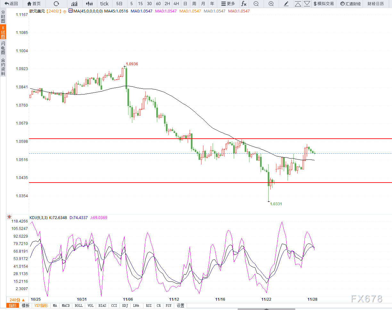The height and width of the screenshot is (310, 392).
Task: Open the fx formula indicator tool
Action: tap(244, 4)
